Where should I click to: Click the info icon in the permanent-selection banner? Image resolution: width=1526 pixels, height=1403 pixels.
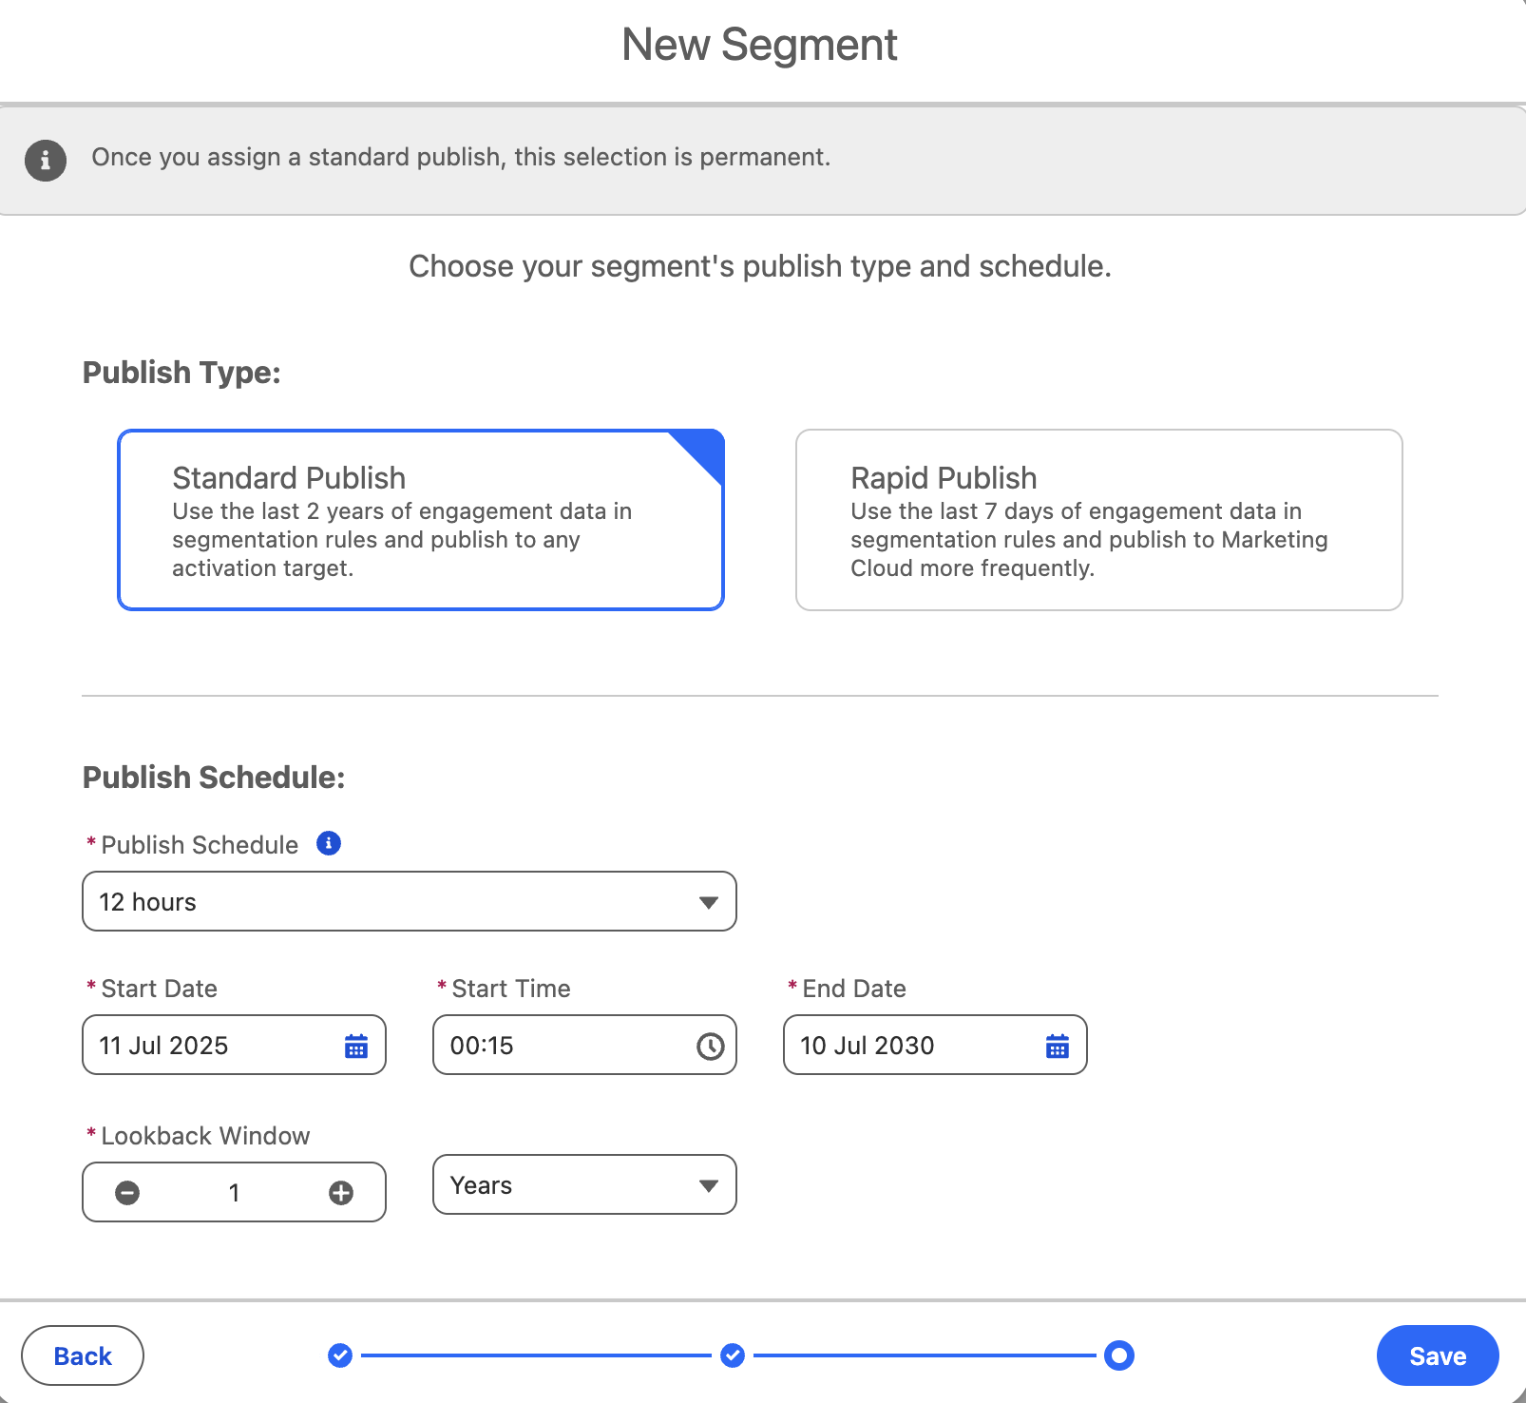point(46,160)
